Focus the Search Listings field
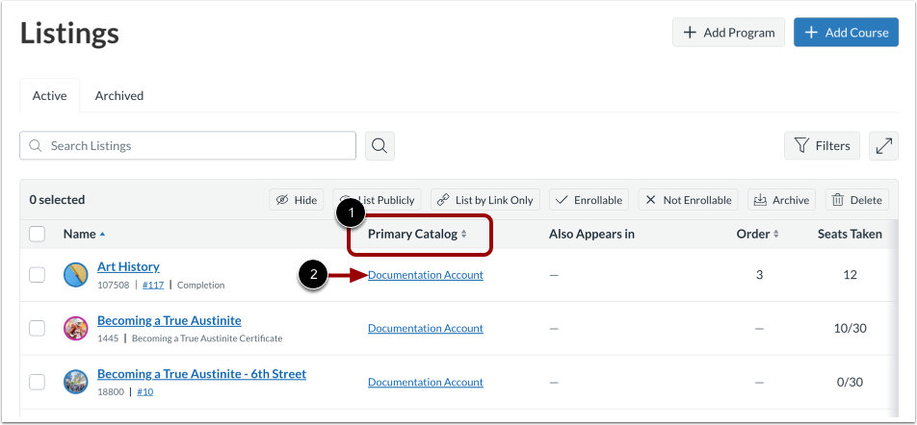 click(188, 146)
